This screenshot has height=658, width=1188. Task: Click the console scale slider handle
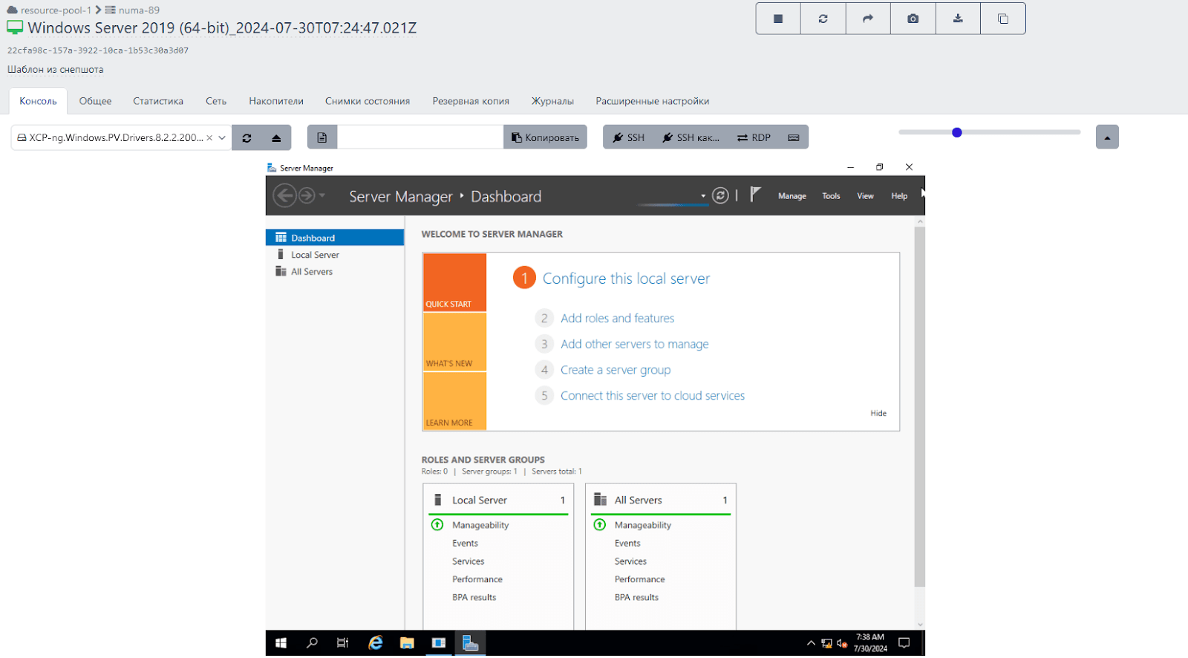(x=956, y=133)
